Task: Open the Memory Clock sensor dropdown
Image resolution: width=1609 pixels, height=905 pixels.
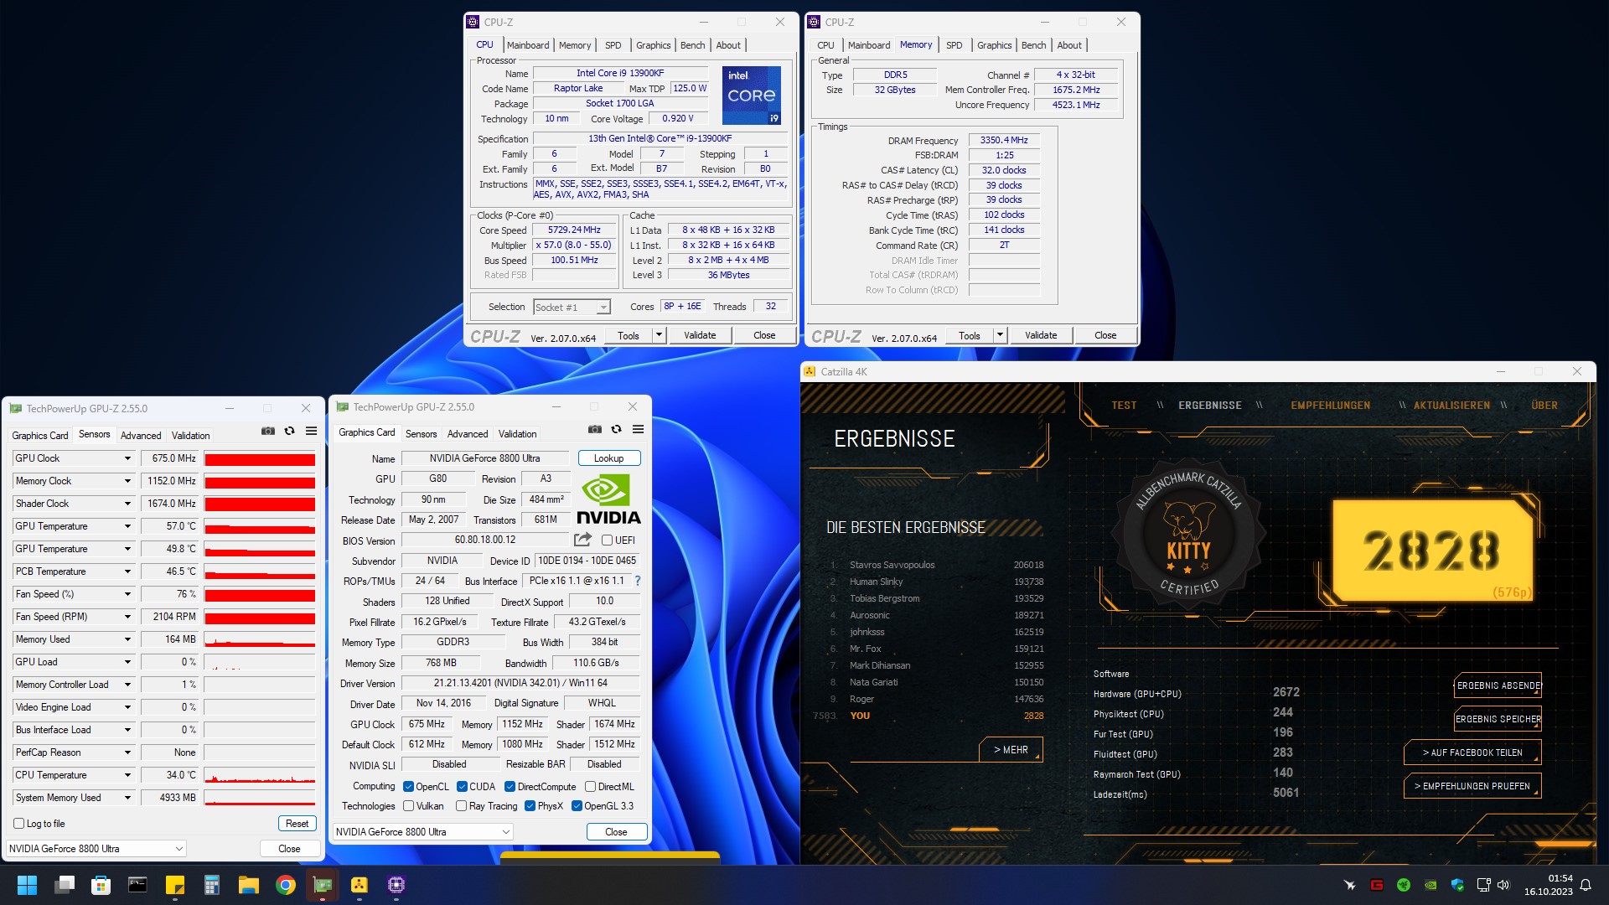Action: (127, 481)
